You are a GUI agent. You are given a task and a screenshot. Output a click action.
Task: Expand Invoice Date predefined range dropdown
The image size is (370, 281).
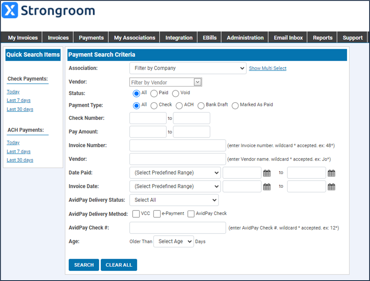tap(175, 186)
